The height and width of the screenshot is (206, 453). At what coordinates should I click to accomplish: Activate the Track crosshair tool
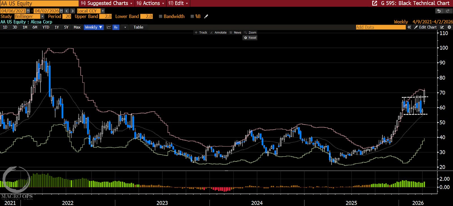201,33
